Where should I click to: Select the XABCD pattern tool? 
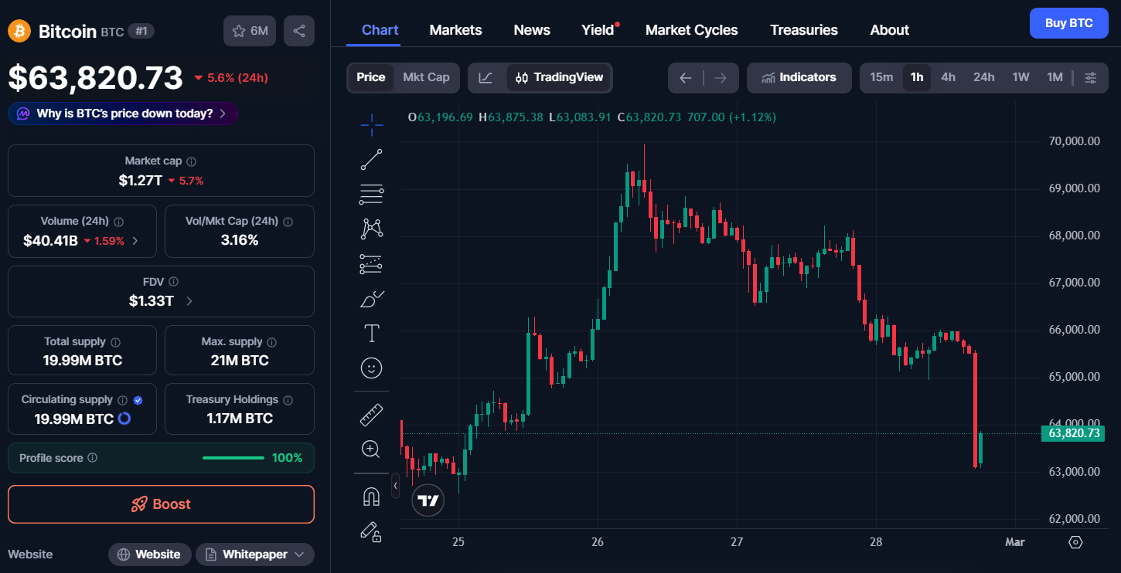(371, 229)
